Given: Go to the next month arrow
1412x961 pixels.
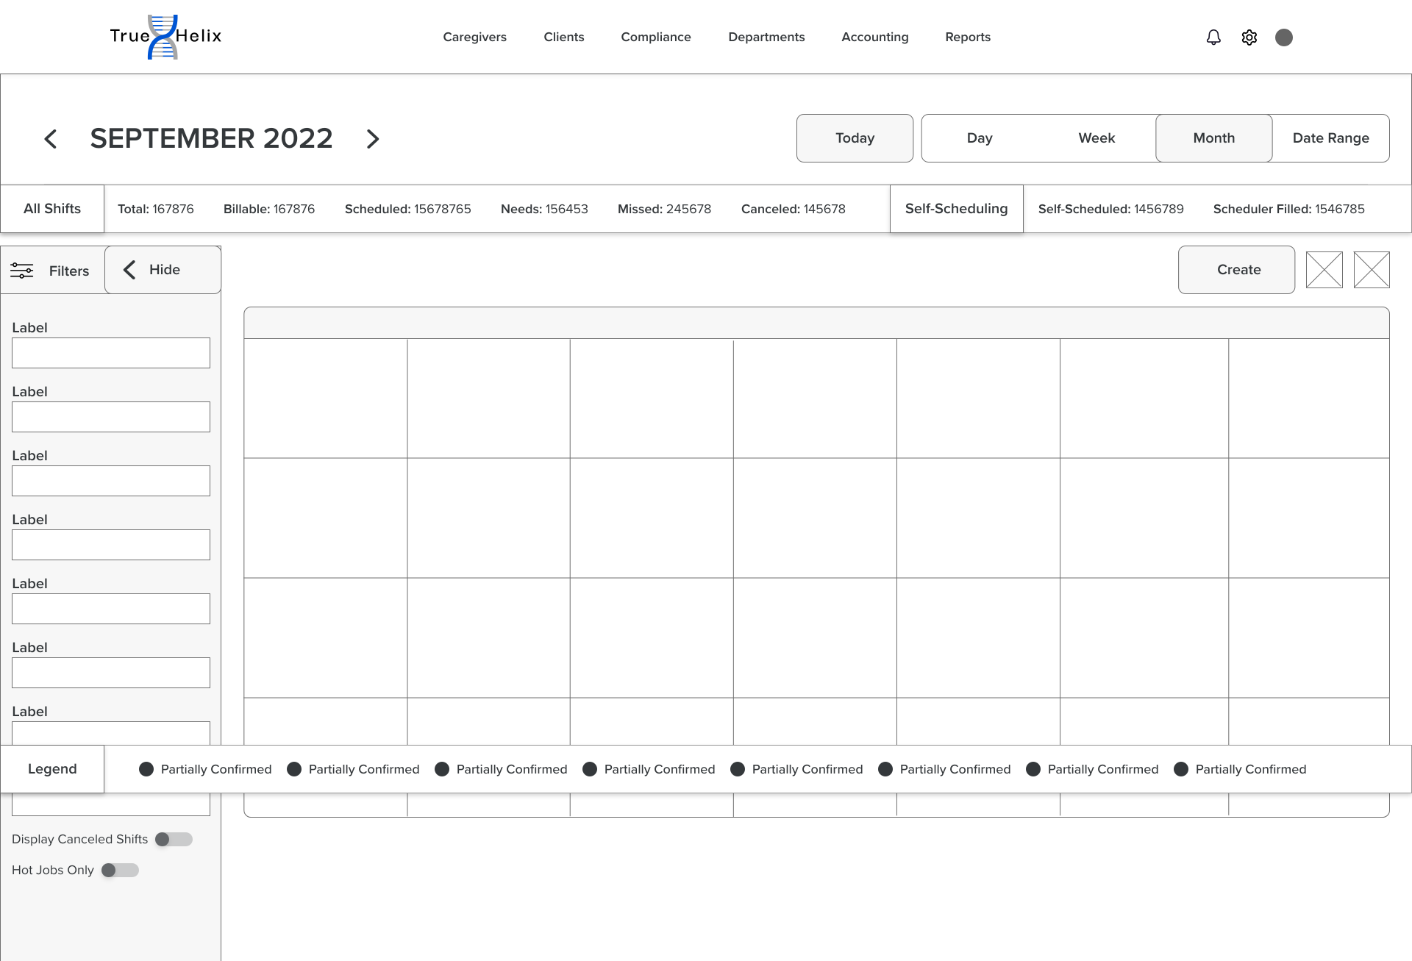Looking at the screenshot, I should coord(373,139).
